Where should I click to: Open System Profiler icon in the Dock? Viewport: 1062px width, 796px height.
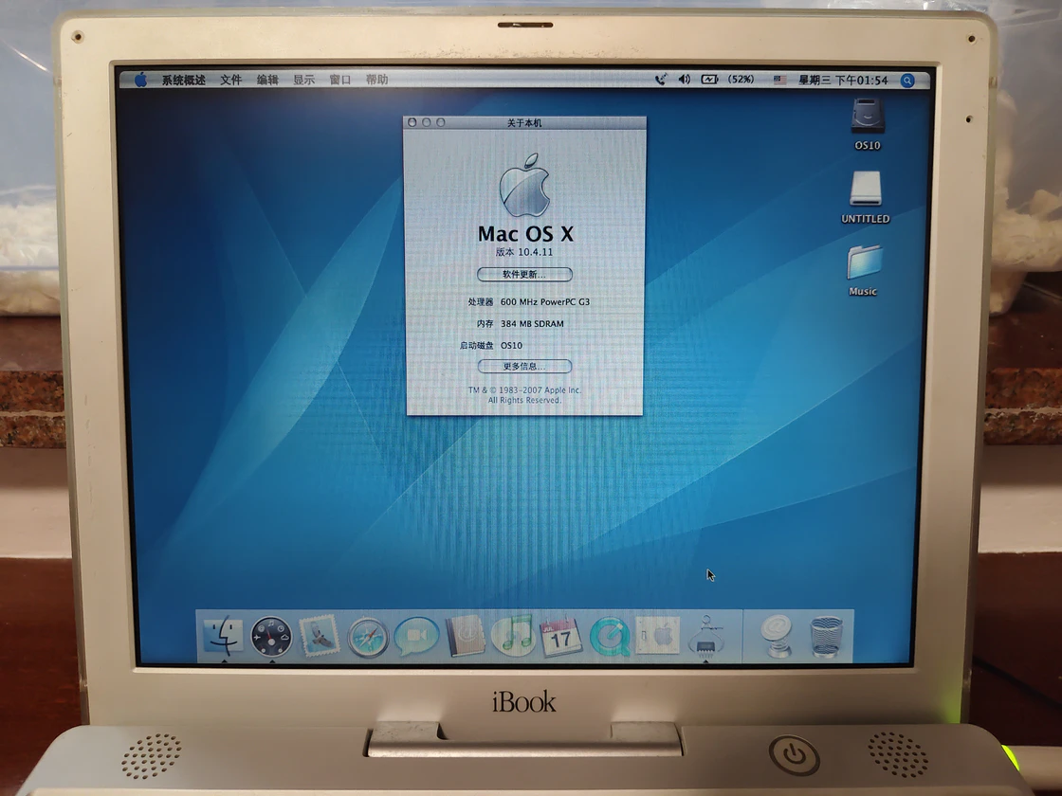[x=705, y=636]
